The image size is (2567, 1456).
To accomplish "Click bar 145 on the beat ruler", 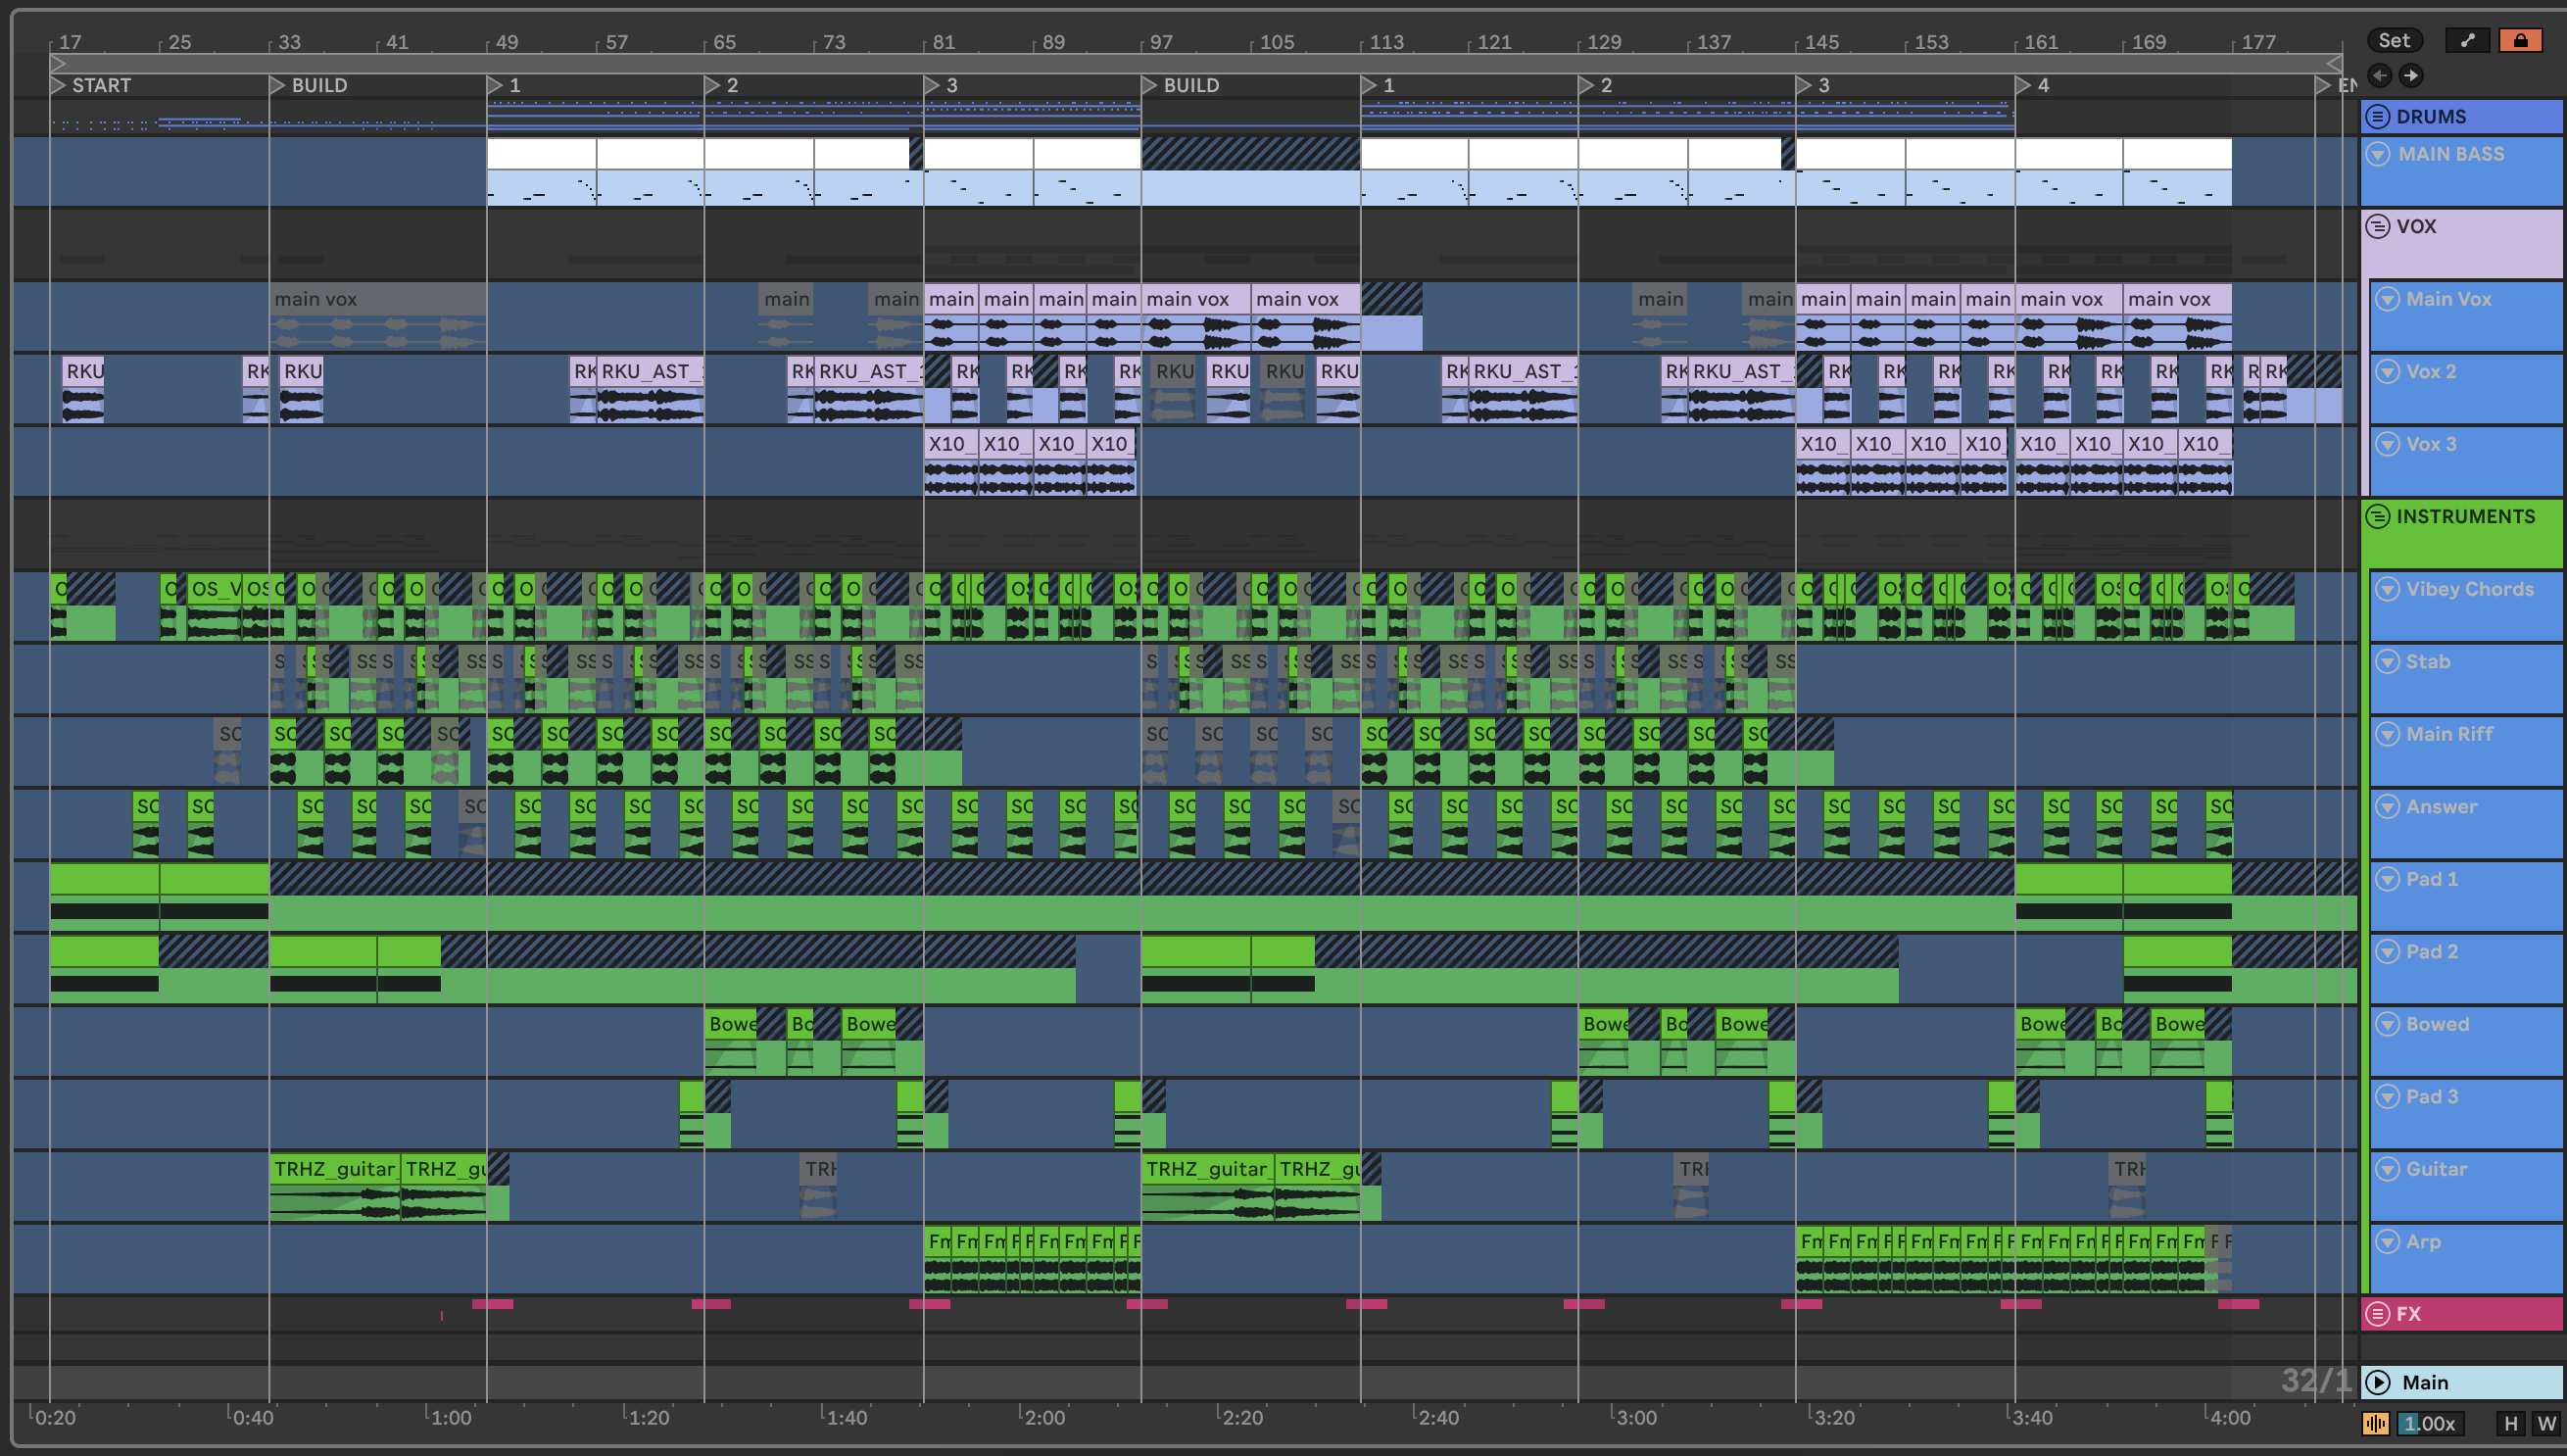I will pyautogui.click(x=1820, y=42).
